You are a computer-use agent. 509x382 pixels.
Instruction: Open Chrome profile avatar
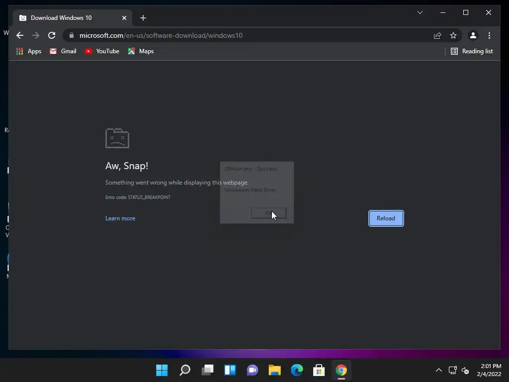pyautogui.click(x=473, y=35)
